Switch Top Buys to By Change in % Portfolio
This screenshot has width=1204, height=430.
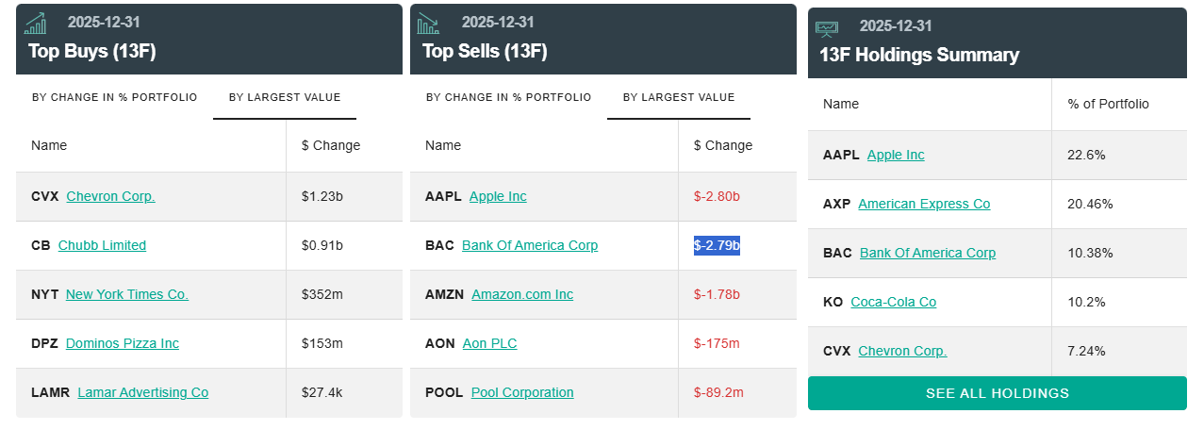pyautogui.click(x=115, y=97)
